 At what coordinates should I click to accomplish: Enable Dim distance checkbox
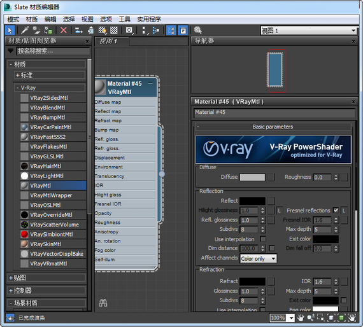272,248
